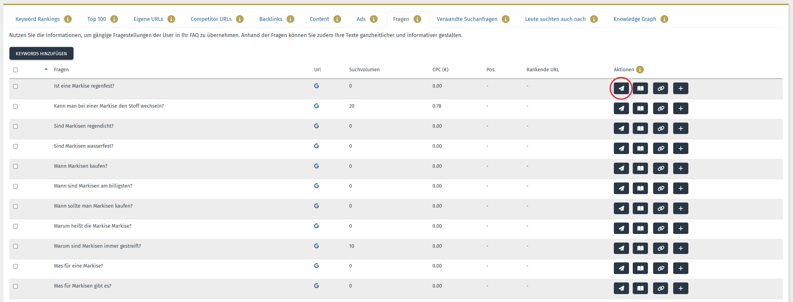Click Google G icon in 'Stoff wechseln' row

click(316, 106)
